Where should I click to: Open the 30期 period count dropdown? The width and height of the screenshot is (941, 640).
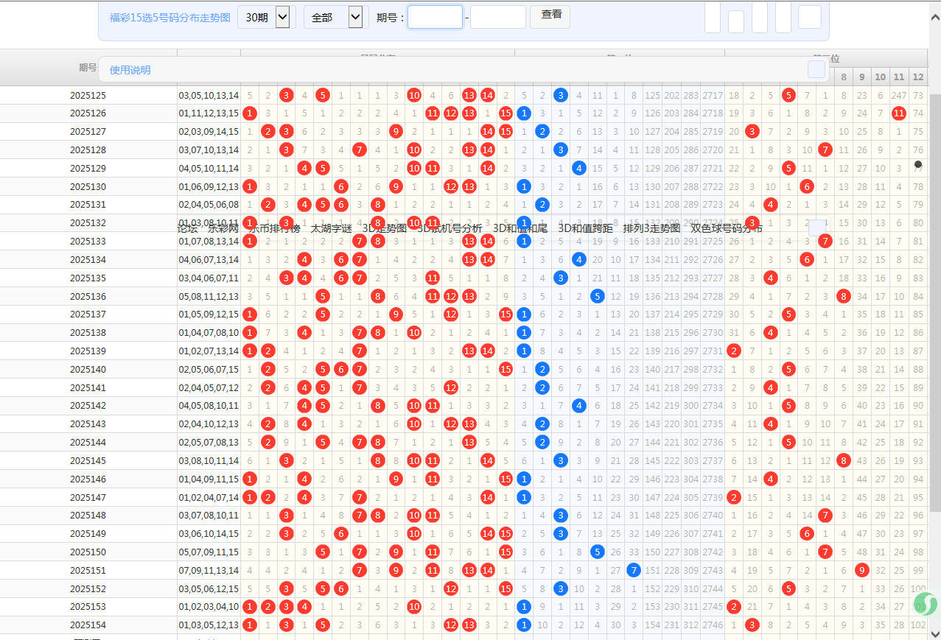point(267,17)
